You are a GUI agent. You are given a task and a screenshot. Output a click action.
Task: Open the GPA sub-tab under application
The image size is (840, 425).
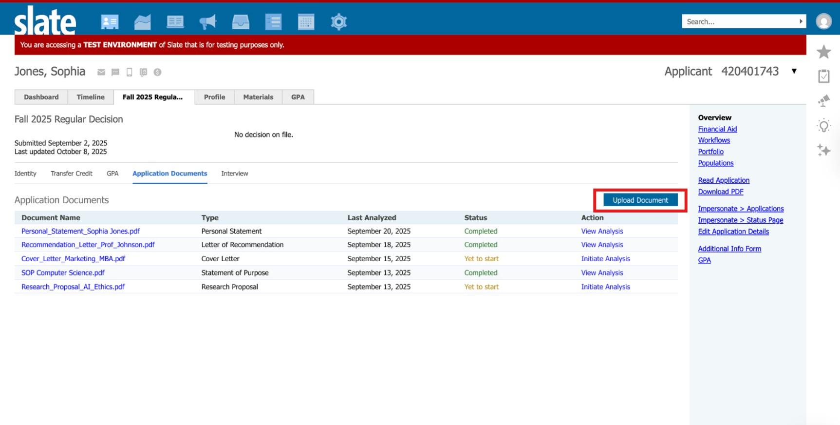coord(112,174)
